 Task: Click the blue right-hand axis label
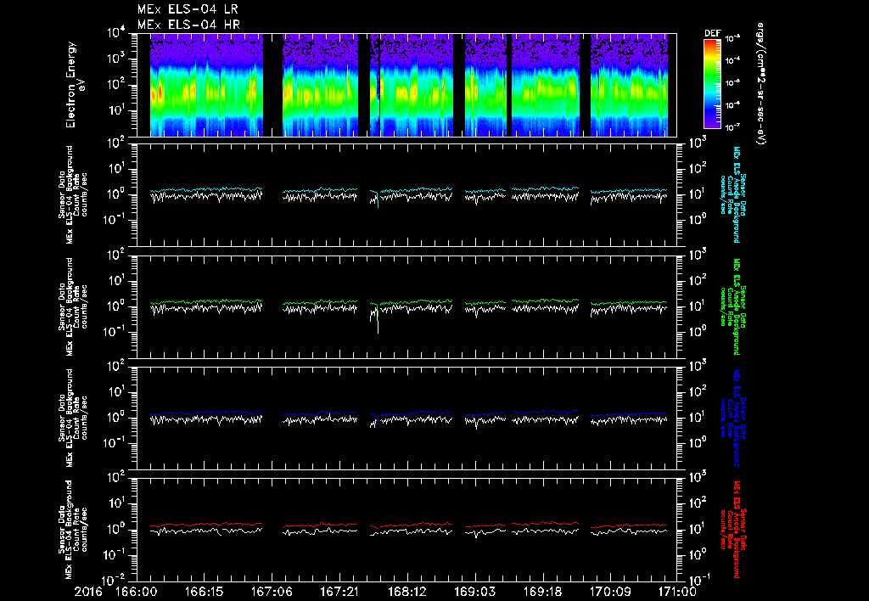733,417
